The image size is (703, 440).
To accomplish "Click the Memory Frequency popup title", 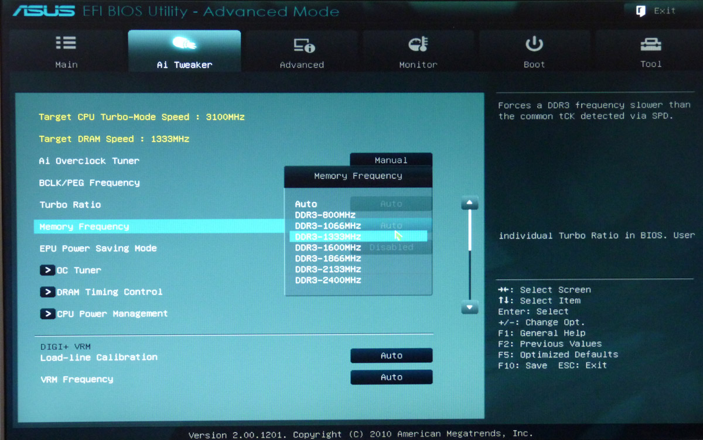I will click(358, 176).
